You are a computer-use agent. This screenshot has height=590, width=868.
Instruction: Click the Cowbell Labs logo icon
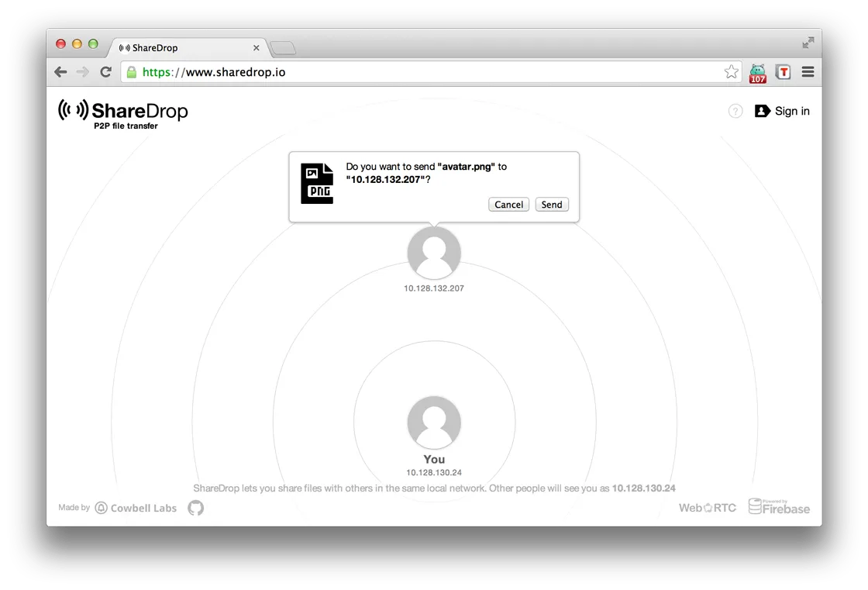(x=102, y=508)
